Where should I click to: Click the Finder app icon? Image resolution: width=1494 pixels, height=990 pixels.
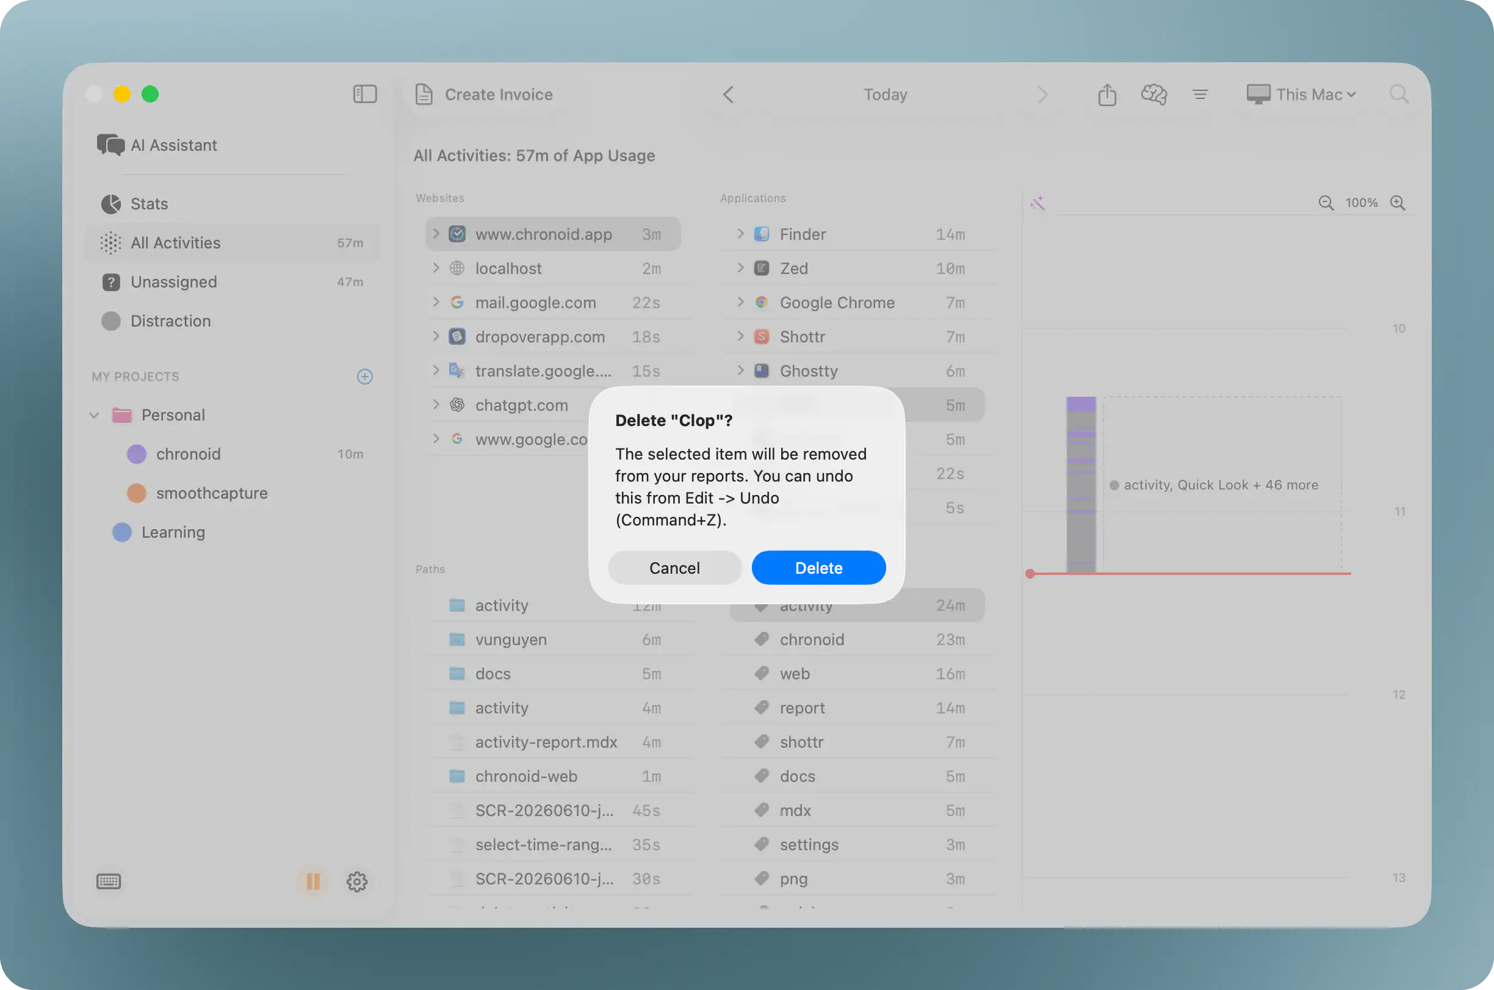(x=761, y=234)
